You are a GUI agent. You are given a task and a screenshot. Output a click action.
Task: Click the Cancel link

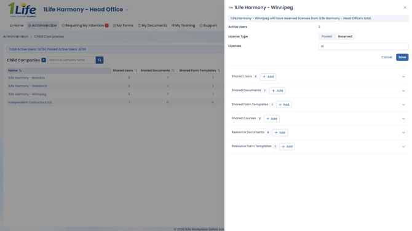(387, 57)
